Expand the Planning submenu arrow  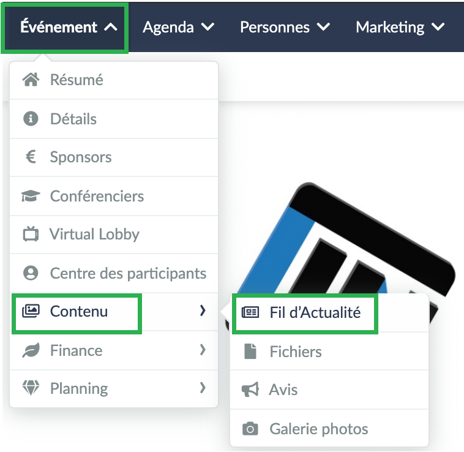click(203, 388)
